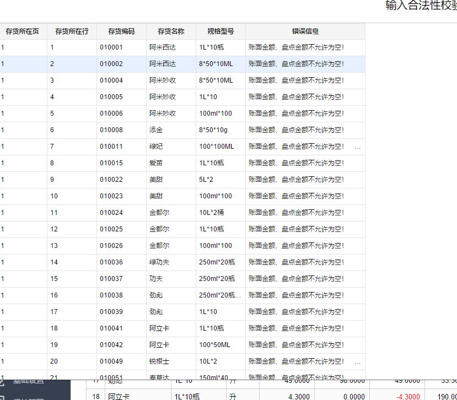
Task: Choose inventory code 010015
Action: click(111, 163)
